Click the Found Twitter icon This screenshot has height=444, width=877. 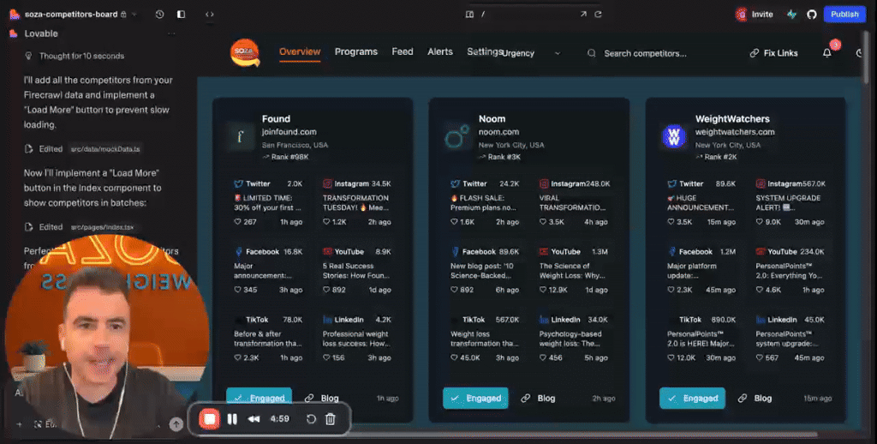coord(238,183)
